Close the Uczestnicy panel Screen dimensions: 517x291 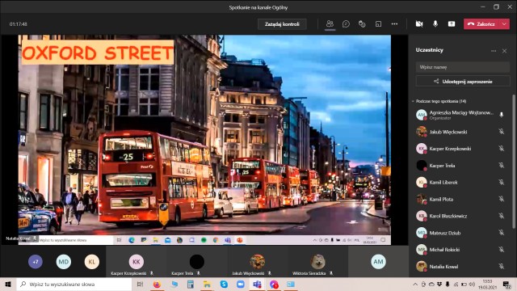504,51
